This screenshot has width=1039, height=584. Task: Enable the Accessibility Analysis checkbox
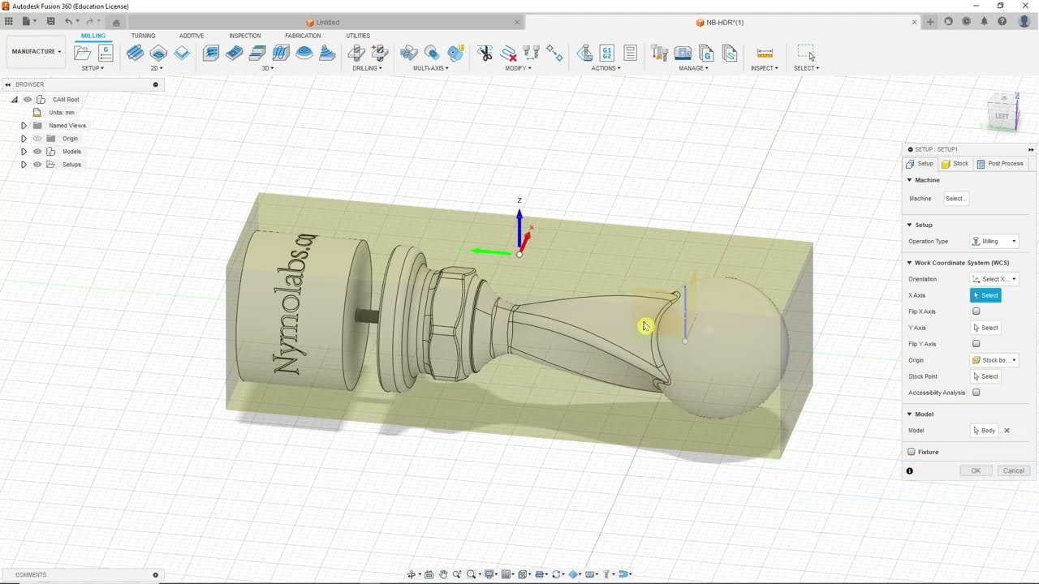point(976,393)
